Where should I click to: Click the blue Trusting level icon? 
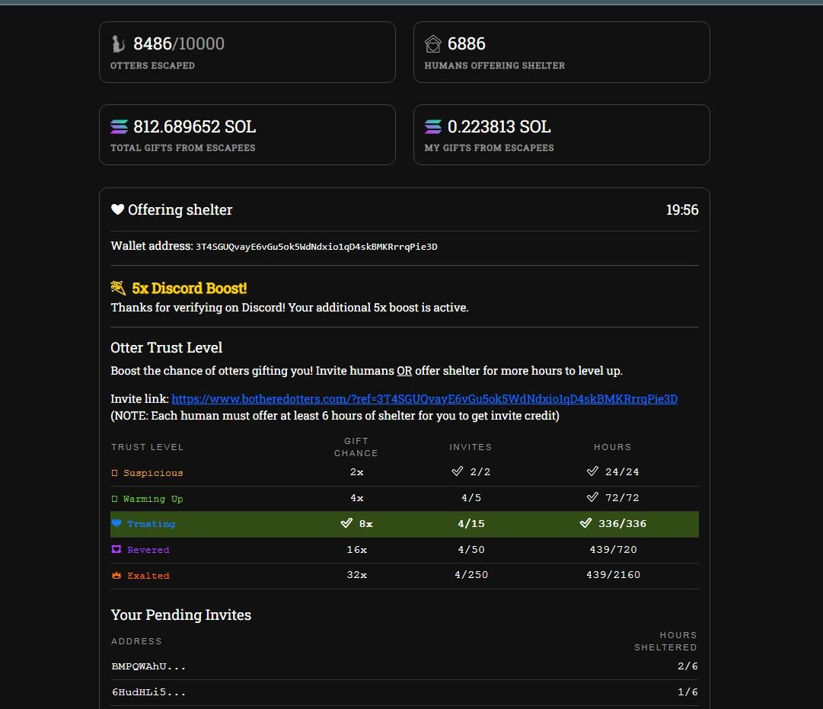tap(116, 523)
